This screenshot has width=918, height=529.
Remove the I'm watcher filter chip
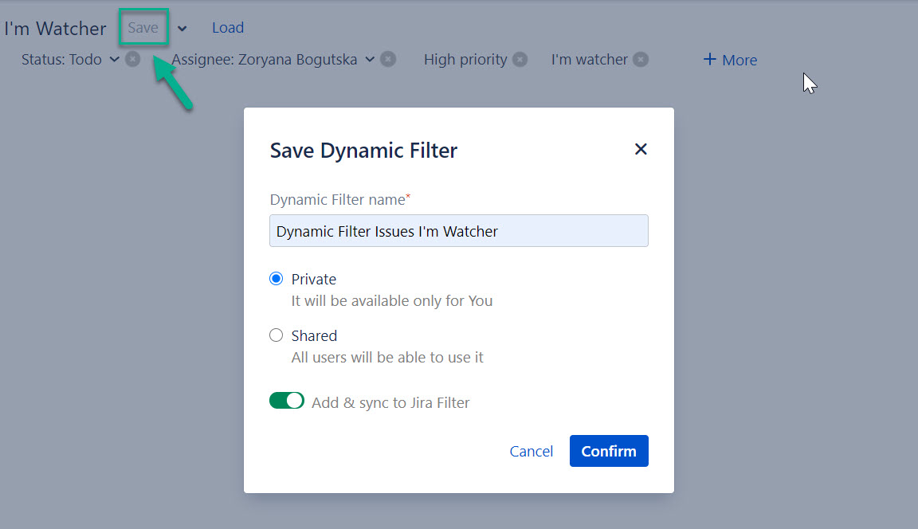coord(641,59)
